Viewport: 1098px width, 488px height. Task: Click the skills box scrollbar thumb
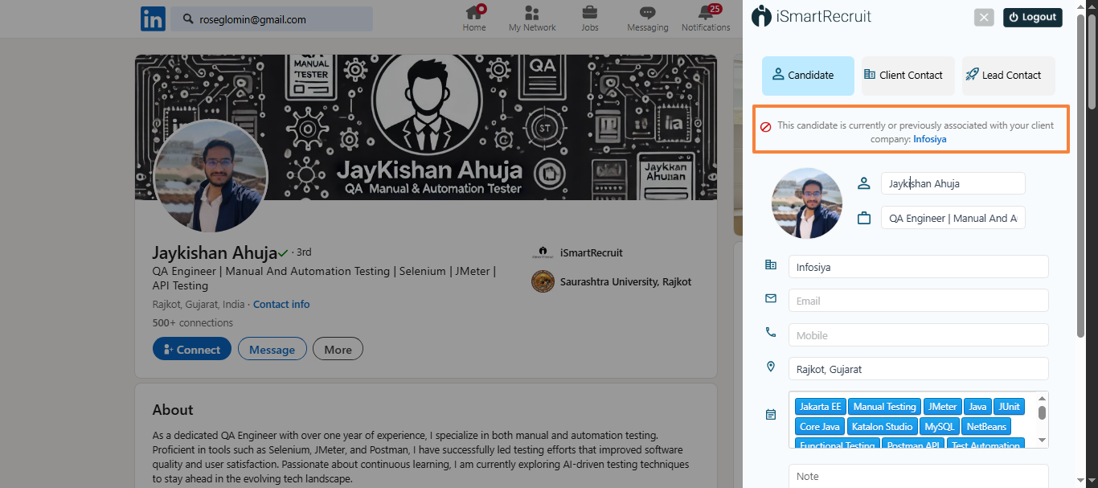[1042, 412]
